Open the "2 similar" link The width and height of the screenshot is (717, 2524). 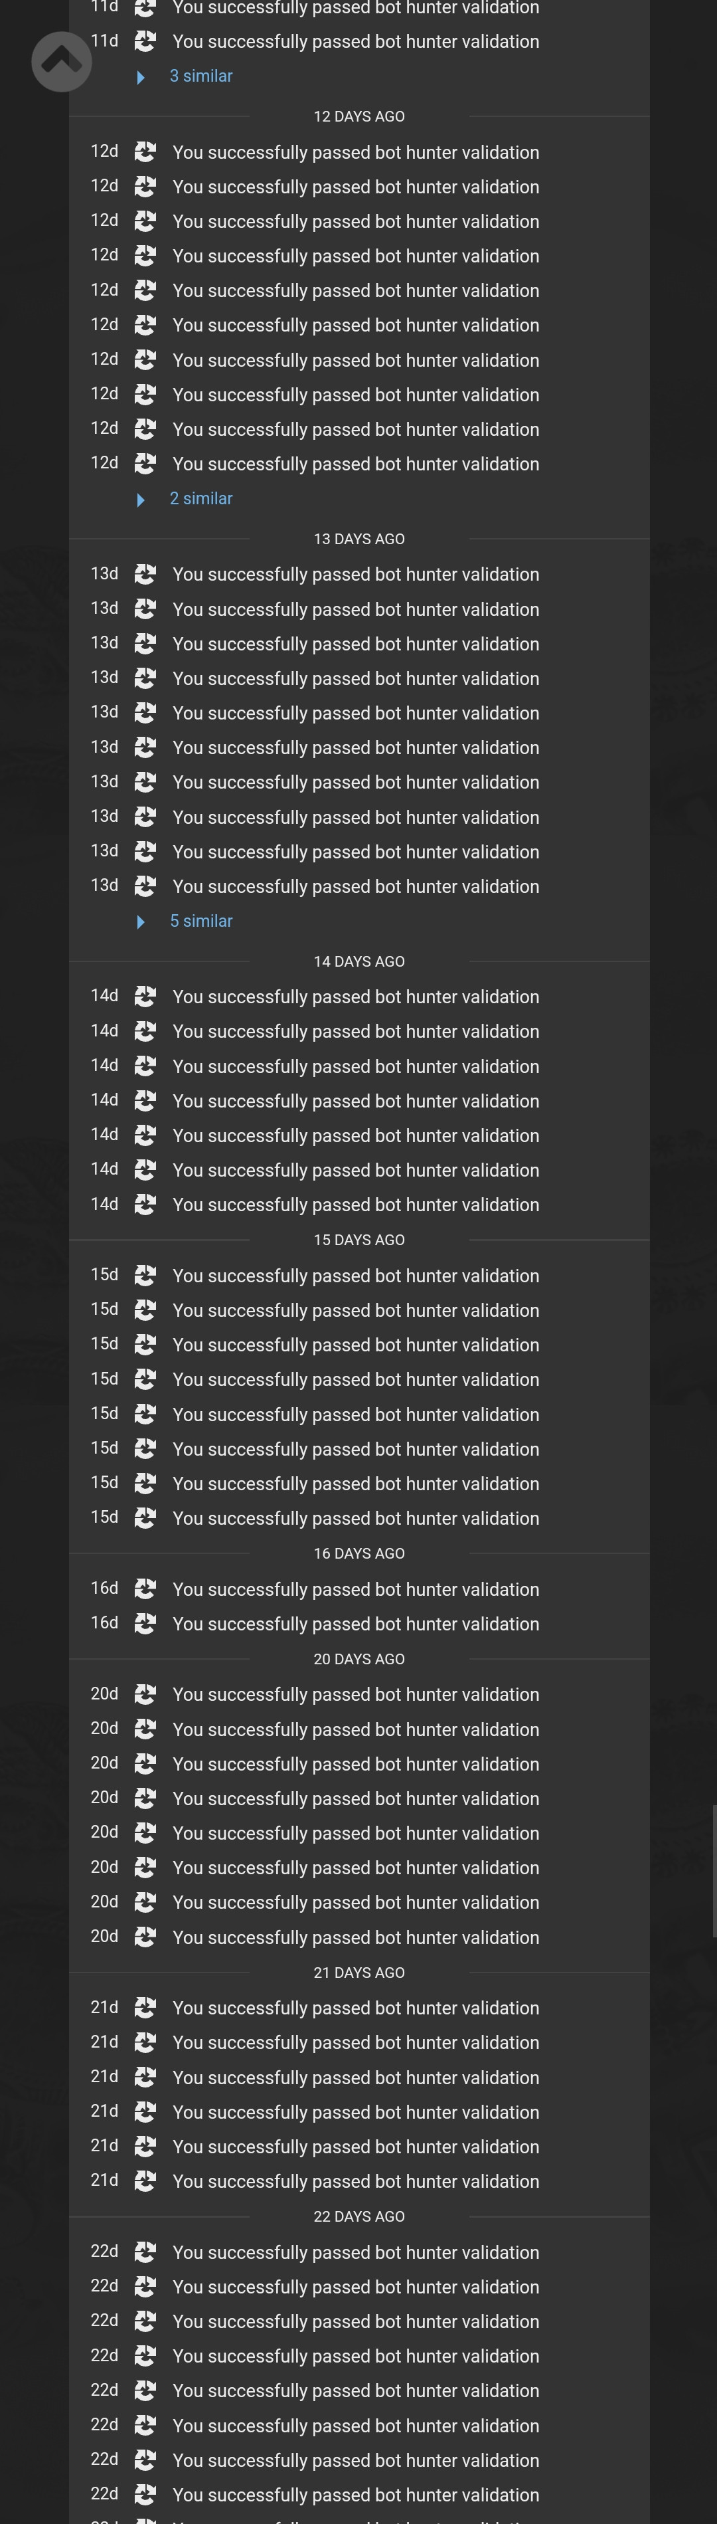200,499
